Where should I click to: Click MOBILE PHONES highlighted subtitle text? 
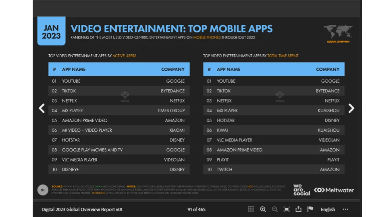point(207,37)
